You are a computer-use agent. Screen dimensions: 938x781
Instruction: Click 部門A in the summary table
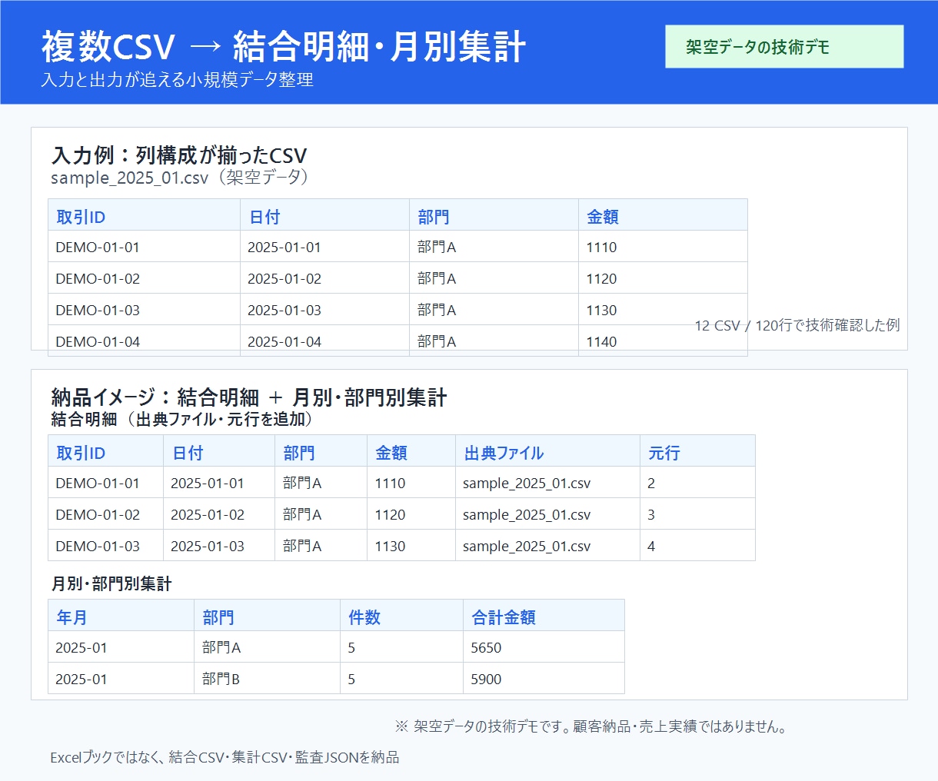(221, 648)
